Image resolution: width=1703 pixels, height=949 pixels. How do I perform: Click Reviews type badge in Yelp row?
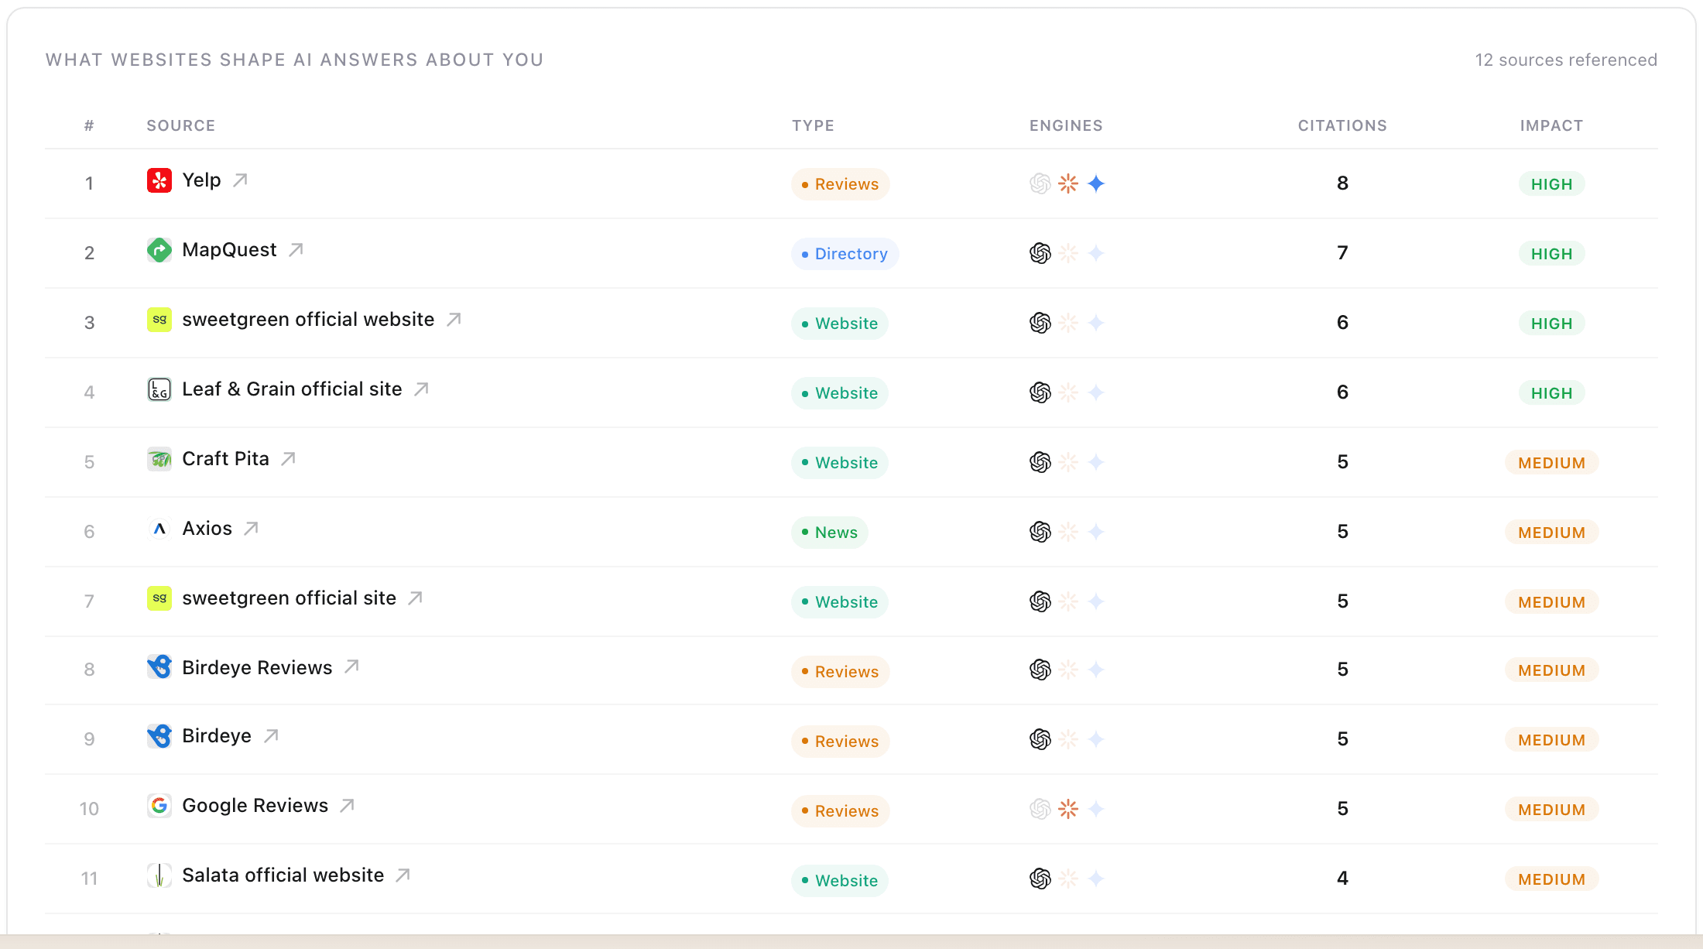pyautogui.click(x=840, y=184)
